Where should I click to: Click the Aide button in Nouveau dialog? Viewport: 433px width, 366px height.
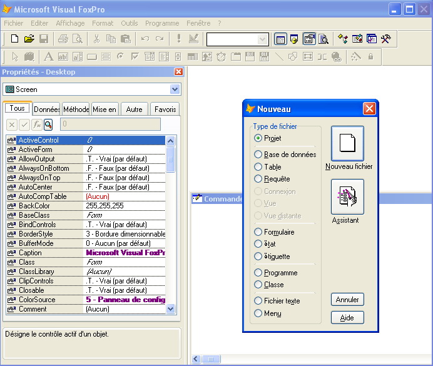pos(347,318)
